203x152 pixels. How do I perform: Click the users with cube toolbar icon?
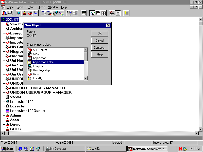(55, 13)
